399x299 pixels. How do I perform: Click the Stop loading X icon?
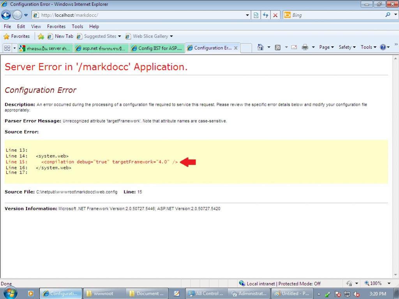(x=275, y=15)
